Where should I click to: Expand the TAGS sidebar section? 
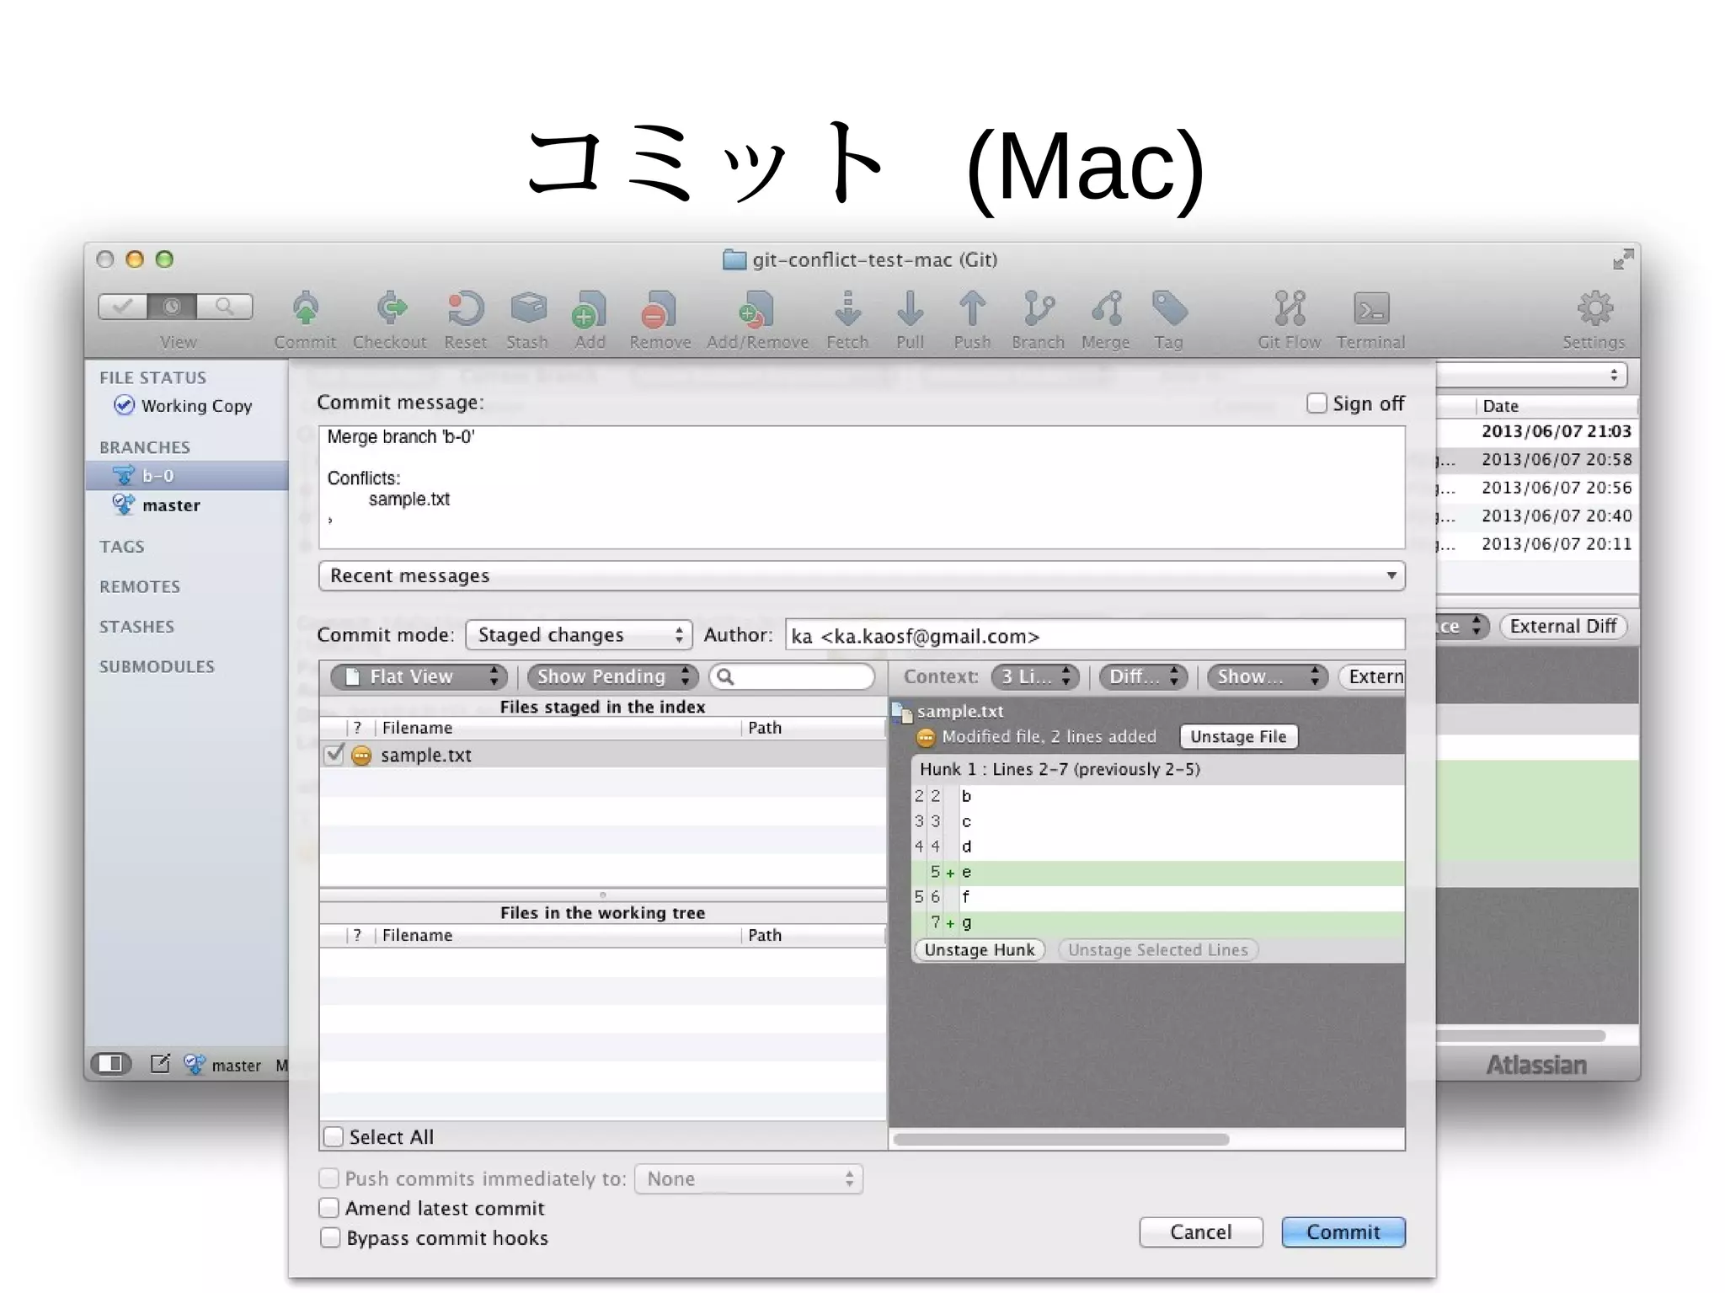pyautogui.click(x=122, y=547)
